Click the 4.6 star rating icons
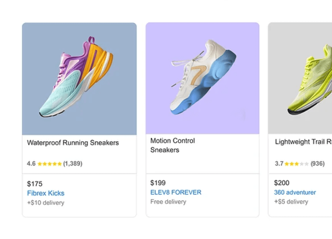The width and height of the screenshot is (332, 239). [x=50, y=164]
